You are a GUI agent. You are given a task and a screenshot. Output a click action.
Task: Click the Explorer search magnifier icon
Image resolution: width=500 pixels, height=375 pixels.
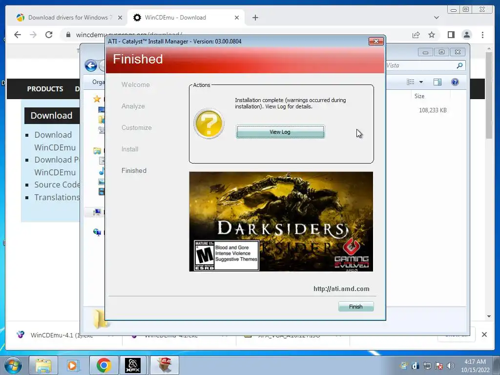coord(459,65)
